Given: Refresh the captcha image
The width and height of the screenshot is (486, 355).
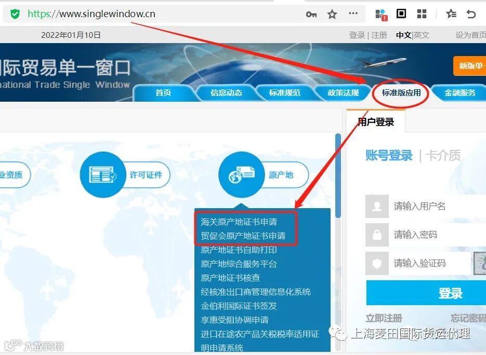Looking at the screenshot, I should coord(480,263).
